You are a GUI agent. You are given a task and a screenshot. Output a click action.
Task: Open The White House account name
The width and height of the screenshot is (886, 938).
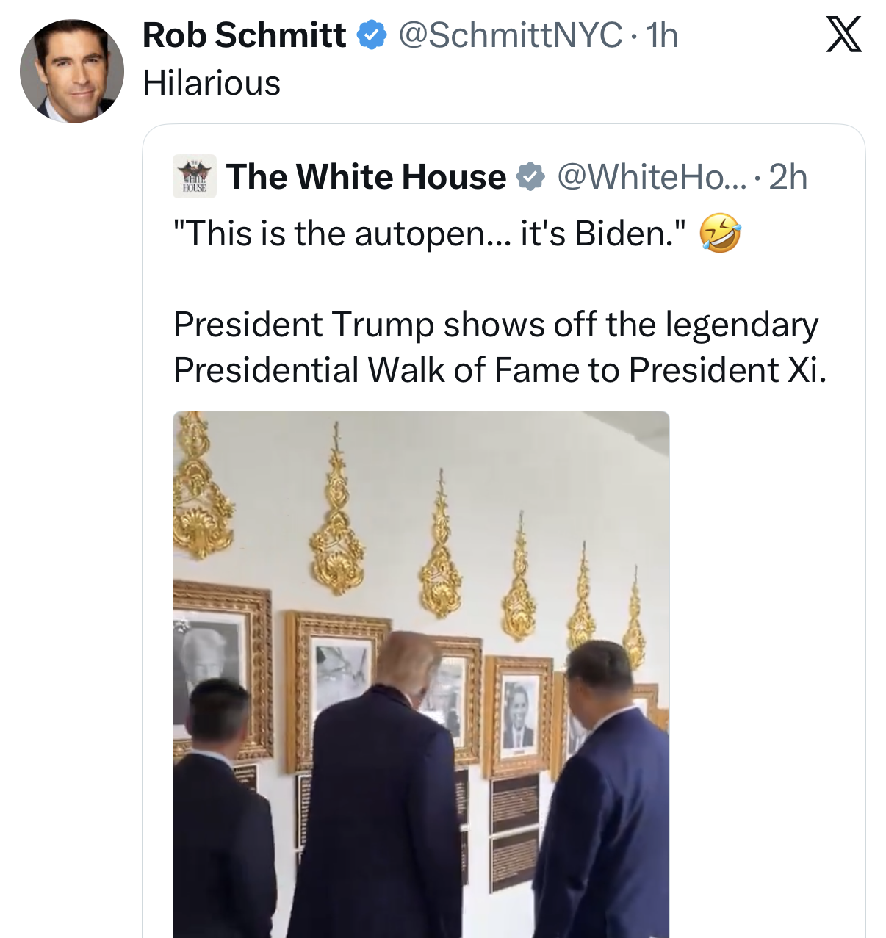pyautogui.click(x=366, y=177)
